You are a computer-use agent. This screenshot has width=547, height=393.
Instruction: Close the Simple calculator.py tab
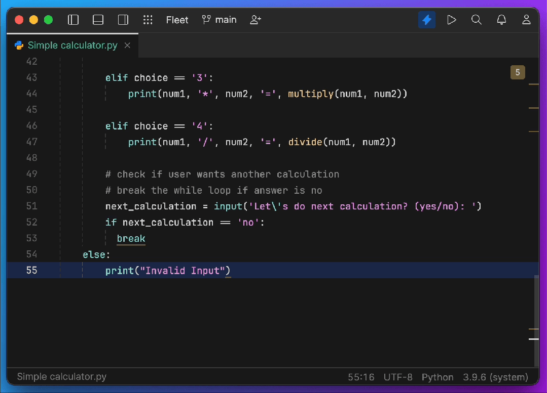point(127,45)
